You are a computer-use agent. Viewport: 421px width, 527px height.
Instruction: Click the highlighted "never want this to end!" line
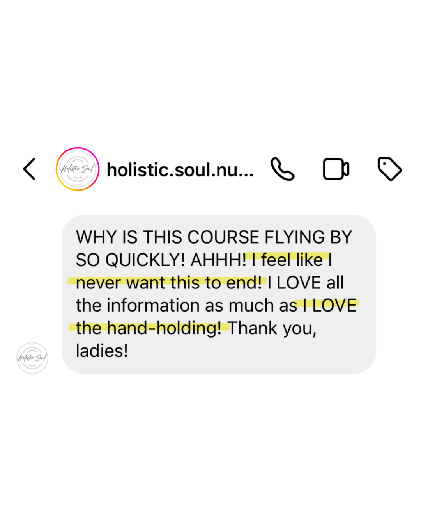coord(169,283)
